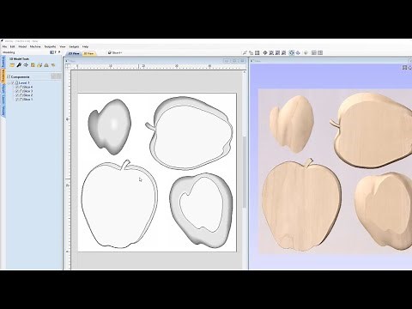Switch to the 2D View tab
The height and width of the screenshot is (309, 412).
tap(75, 53)
